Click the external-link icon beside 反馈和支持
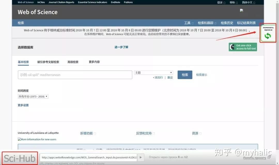Screen dimensions: 279x165 (x=153, y=133)
